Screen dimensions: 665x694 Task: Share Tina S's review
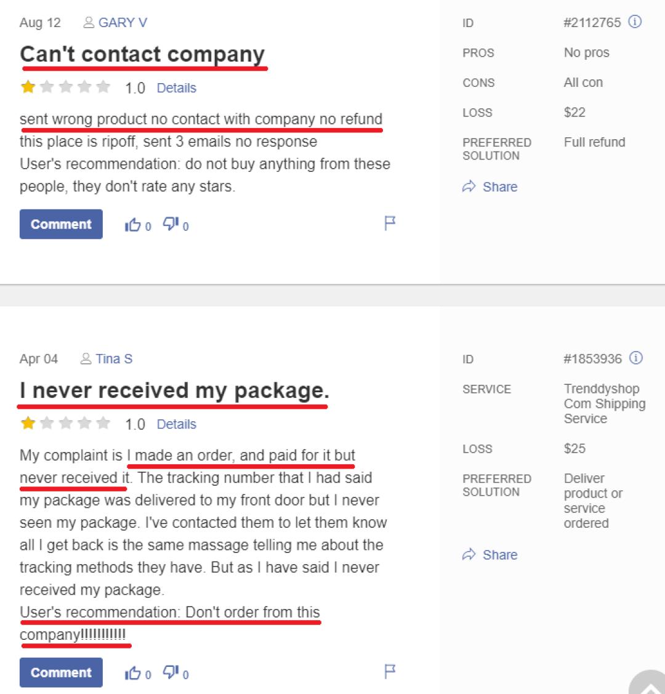[490, 555]
